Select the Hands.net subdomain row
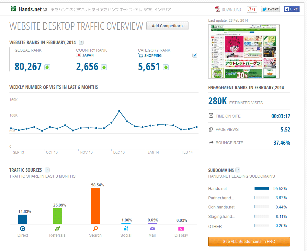This screenshot has width=307, height=251. pos(247,188)
